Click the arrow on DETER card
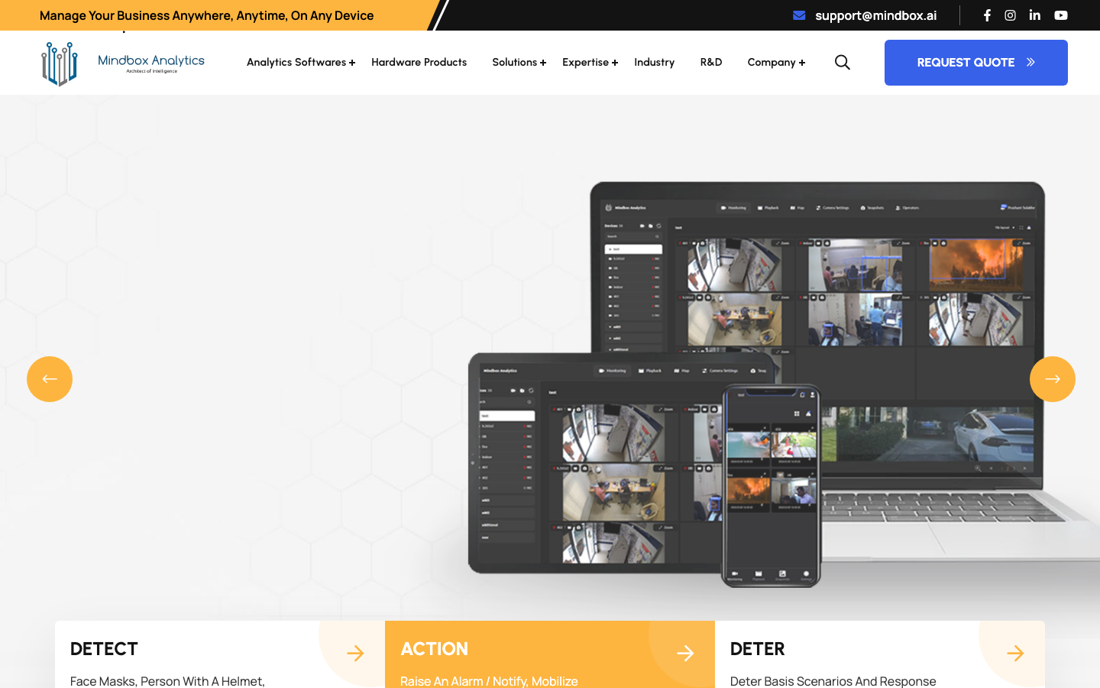 point(1015,654)
